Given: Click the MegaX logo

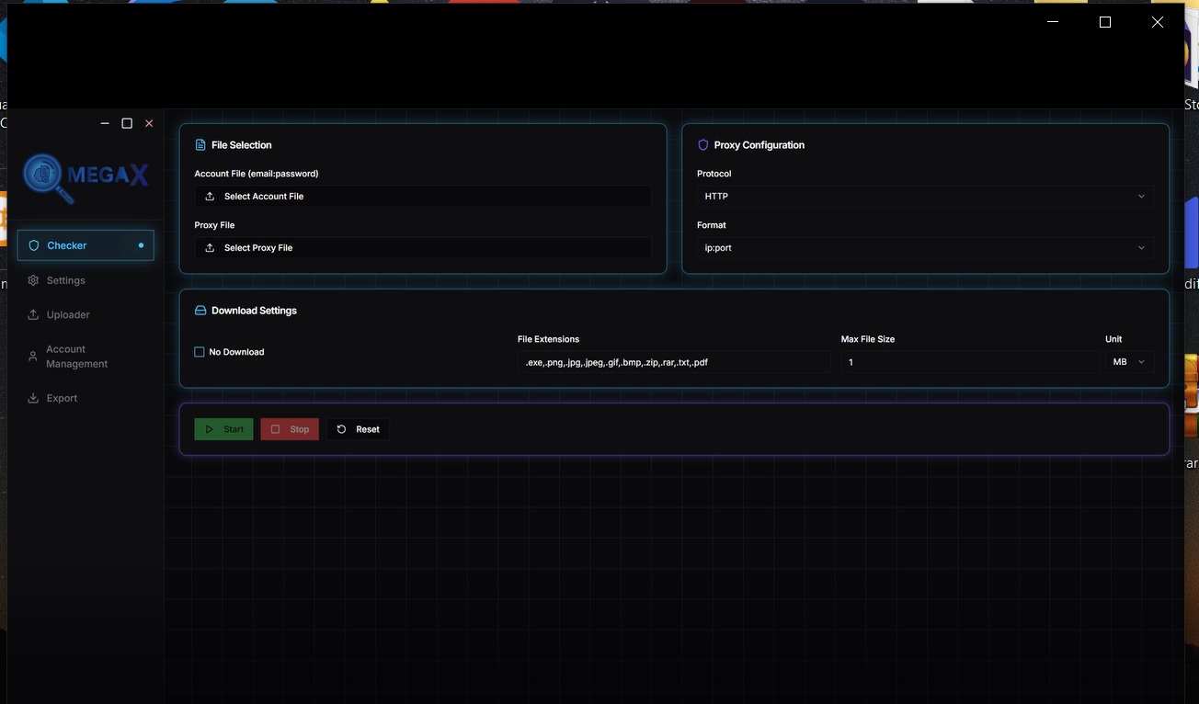Looking at the screenshot, I should (x=86, y=176).
